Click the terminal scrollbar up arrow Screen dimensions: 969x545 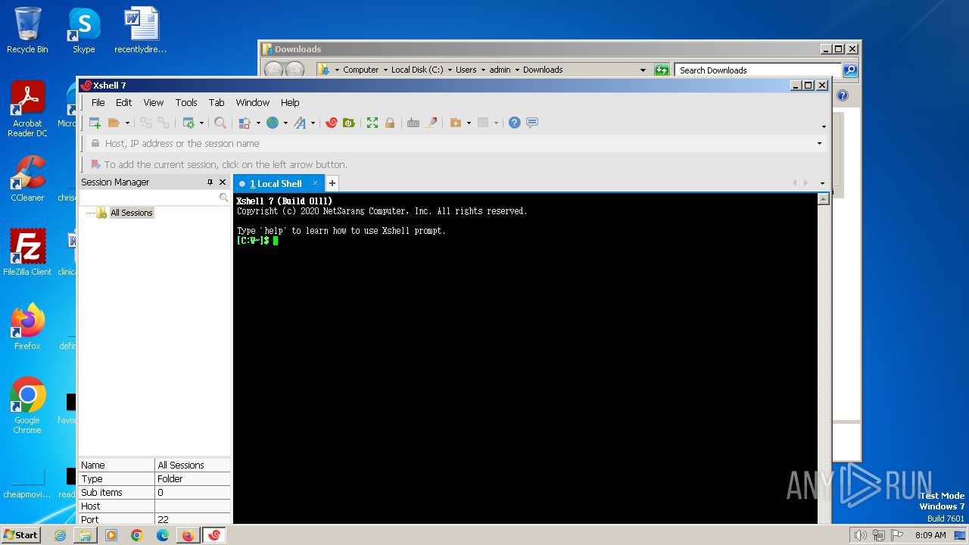(x=824, y=199)
